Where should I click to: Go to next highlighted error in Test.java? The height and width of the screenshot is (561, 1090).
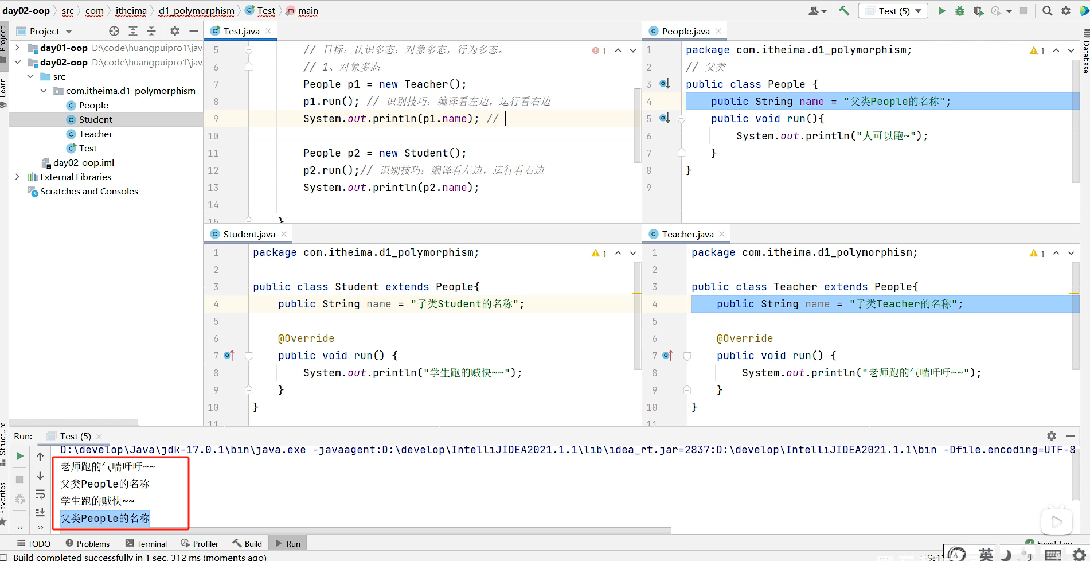coord(633,50)
